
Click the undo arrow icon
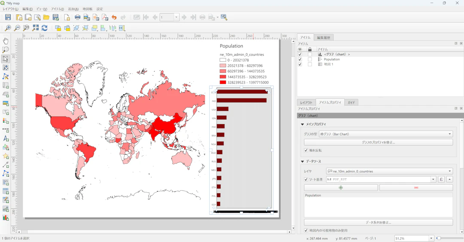tap(114, 18)
